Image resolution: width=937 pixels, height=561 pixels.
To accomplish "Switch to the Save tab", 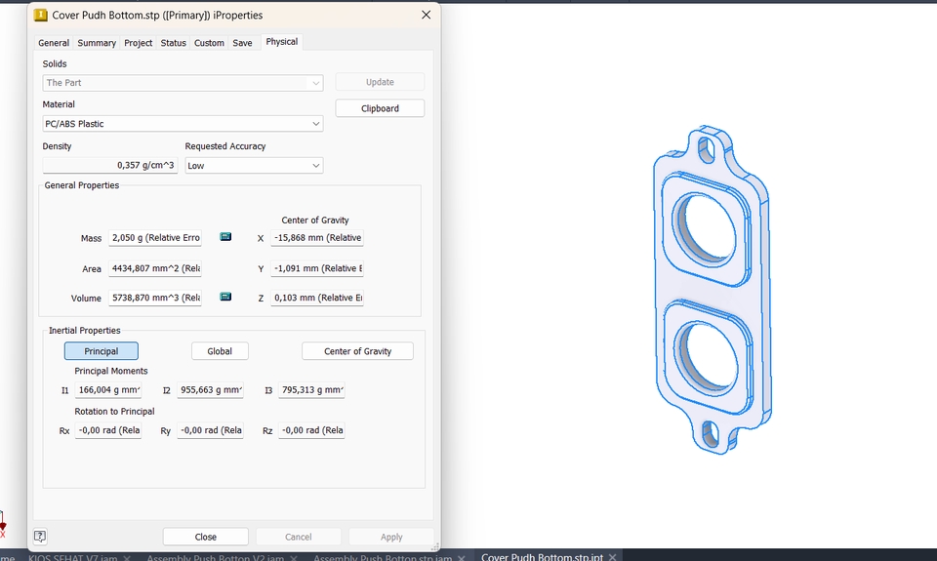I will [242, 43].
